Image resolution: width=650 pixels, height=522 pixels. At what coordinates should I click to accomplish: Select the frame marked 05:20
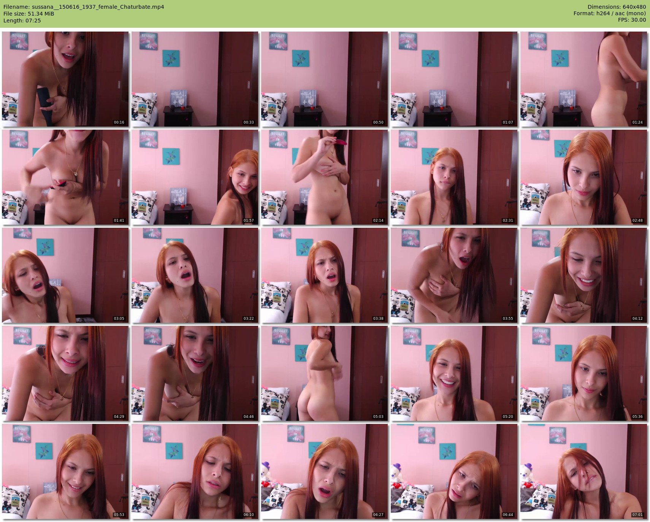coord(454,373)
